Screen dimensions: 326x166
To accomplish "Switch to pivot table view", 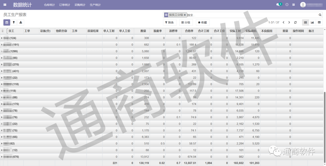I will click(x=319, y=23).
